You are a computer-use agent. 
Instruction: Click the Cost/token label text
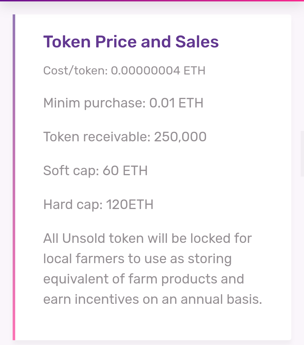(75, 71)
